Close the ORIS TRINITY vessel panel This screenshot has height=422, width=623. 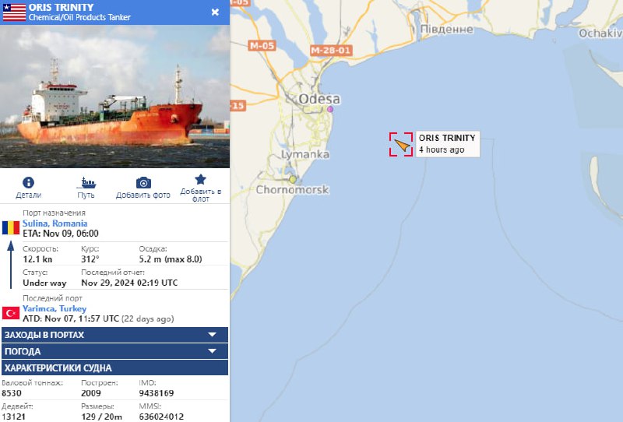pos(215,12)
